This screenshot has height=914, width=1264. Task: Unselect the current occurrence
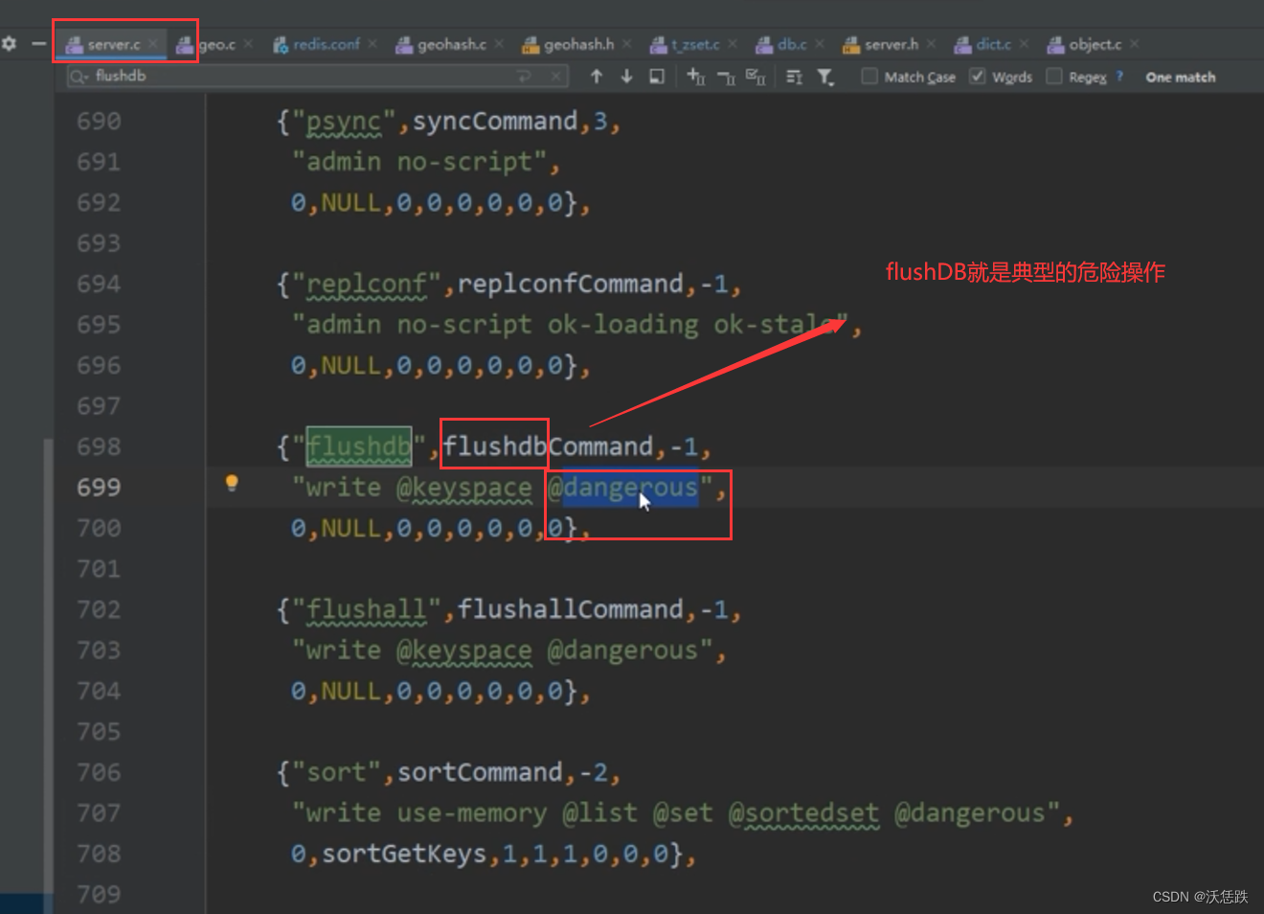tap(726, 76)
